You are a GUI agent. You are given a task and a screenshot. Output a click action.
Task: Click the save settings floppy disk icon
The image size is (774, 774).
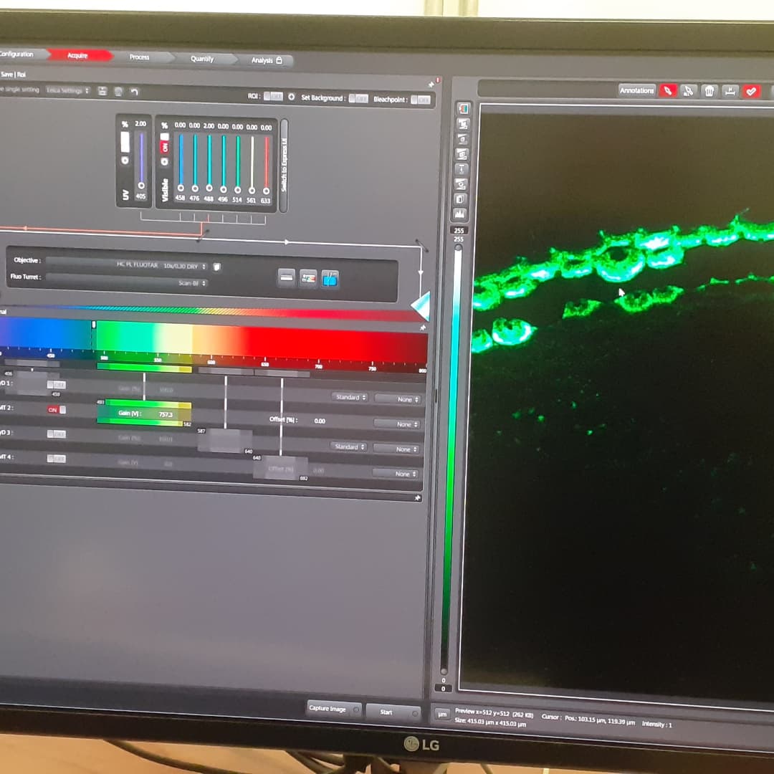(102, 91)
